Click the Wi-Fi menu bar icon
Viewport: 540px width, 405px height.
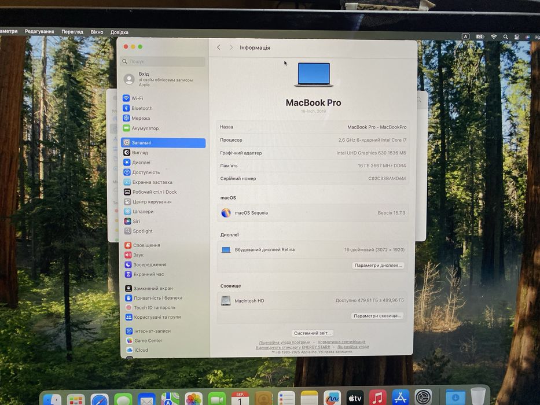494,36
